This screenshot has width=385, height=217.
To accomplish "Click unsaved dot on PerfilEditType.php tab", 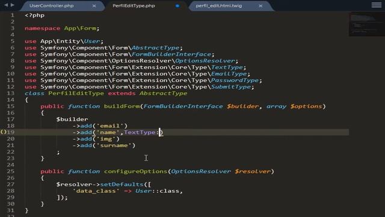I will click(x=177, y=5).
